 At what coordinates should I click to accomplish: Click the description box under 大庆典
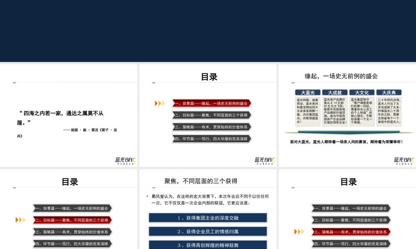(x=389, y=111)
